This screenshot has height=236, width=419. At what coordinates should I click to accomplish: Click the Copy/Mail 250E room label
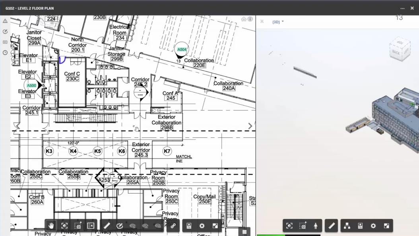pos(204,199)
